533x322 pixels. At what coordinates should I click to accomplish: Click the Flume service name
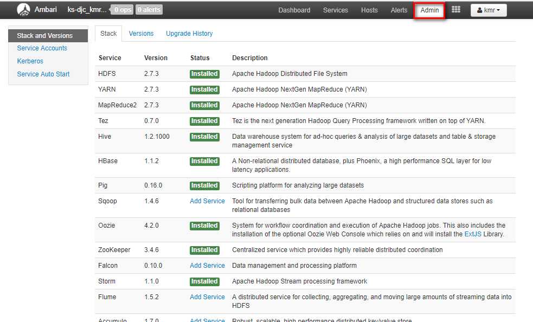[107, 297]
